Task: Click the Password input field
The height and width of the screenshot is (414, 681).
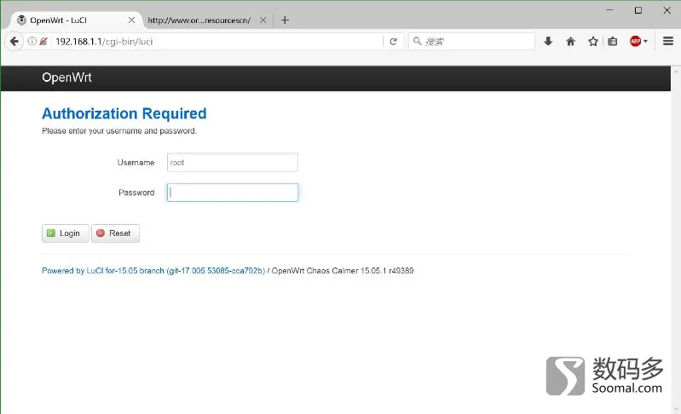Action: pos(233,193)
